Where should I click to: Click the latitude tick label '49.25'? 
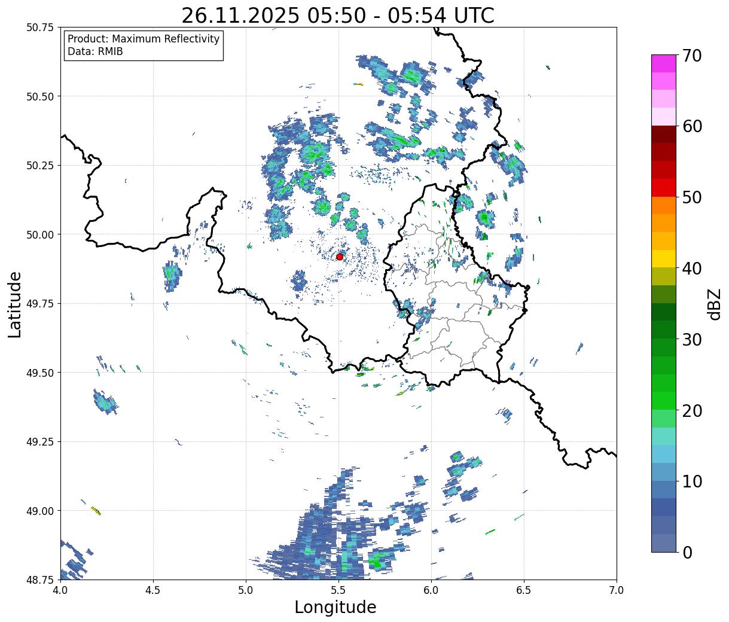pyautogui.click(x=40, y=442)
